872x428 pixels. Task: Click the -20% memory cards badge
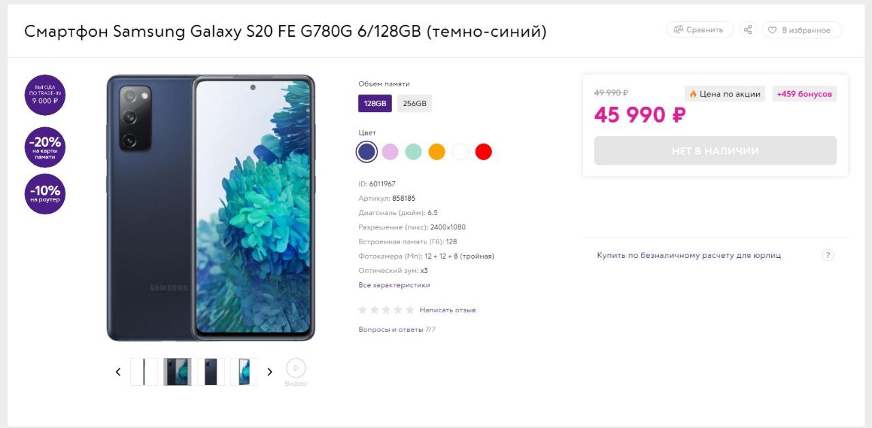[45, 147]
